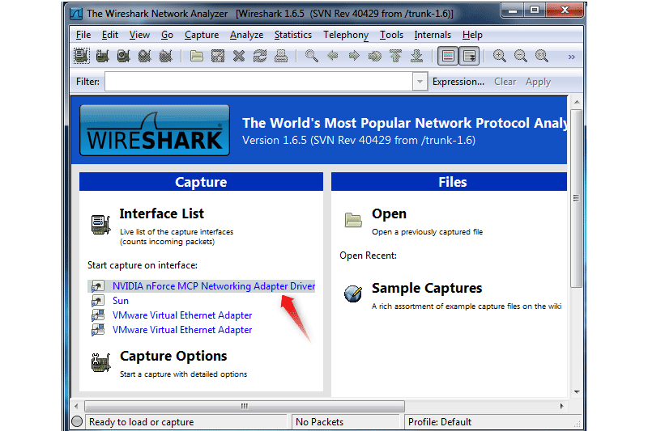Click the No Packets status text
The image size is (648, 431).
[319, 422]
